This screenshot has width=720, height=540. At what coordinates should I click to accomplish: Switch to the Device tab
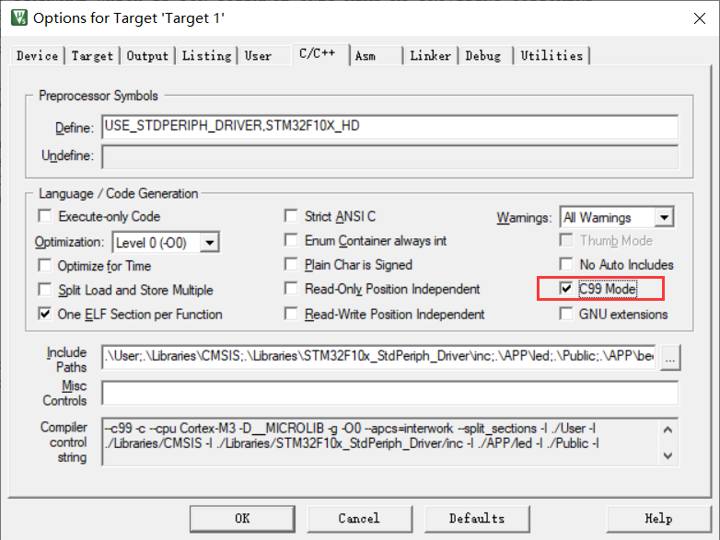pyautogui.click(x=37, y=56)
